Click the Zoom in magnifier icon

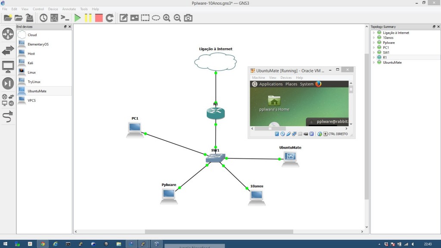point(167,18)
